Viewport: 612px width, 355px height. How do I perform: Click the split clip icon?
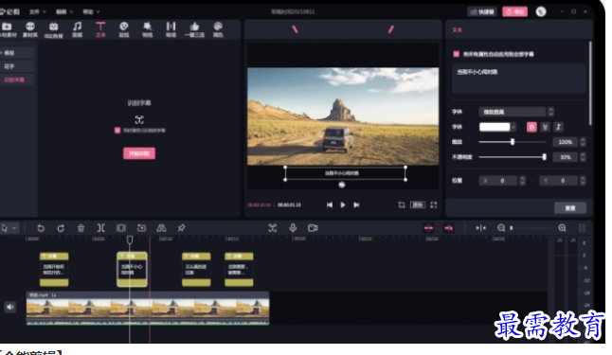(x=100, y=228)
